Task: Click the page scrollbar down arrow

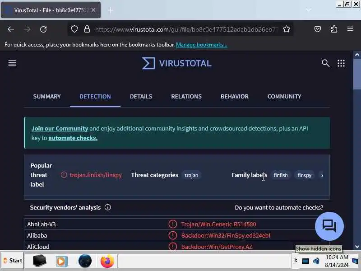Action: pyautogui.click(x=357, y=247)
